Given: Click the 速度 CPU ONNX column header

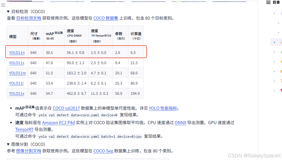Looking at the screenshot, I should click(x=77, y=36).
